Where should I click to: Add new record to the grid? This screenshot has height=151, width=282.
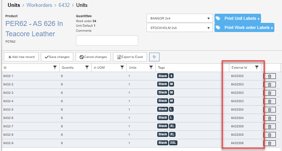point(21,57)
